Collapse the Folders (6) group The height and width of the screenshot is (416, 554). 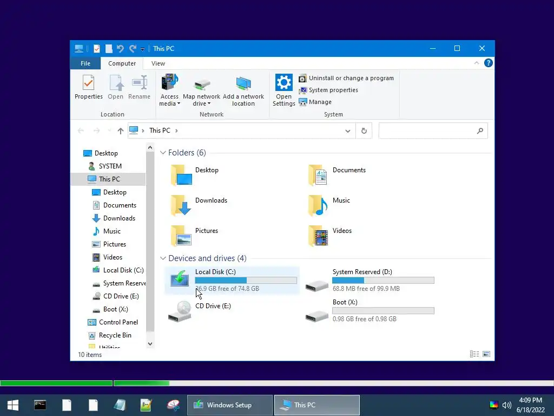163,153
